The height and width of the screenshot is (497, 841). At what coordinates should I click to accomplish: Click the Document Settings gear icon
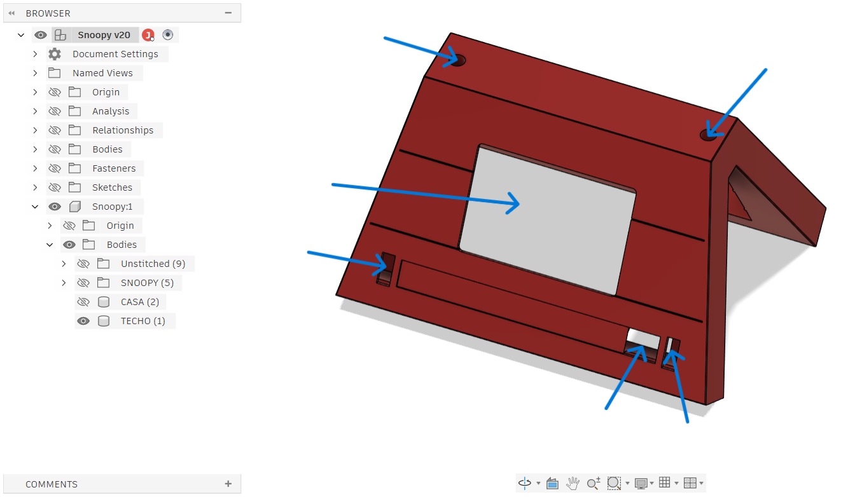coord(55,54)
